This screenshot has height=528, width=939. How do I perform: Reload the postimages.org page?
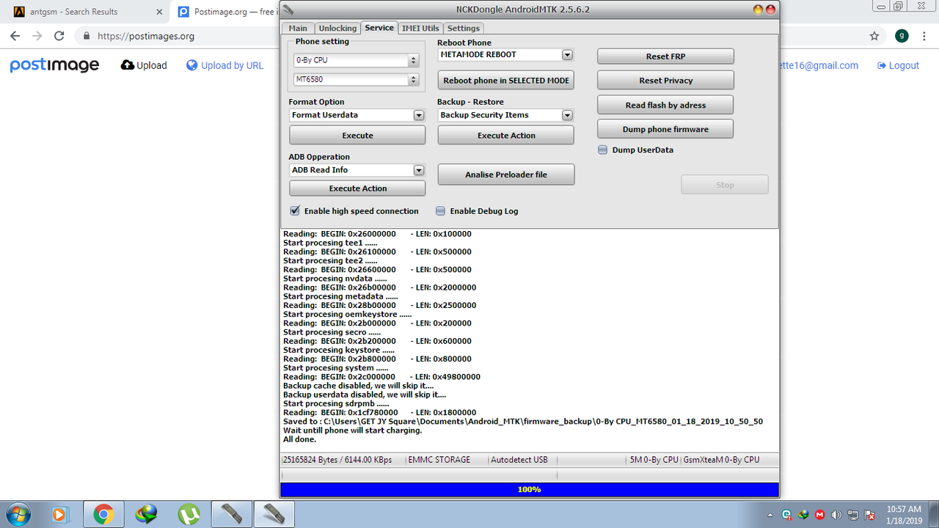(x=59, y=36)
